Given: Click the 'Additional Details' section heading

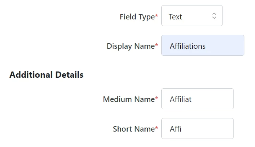Looking at the screenshot, I should (46, 75).
